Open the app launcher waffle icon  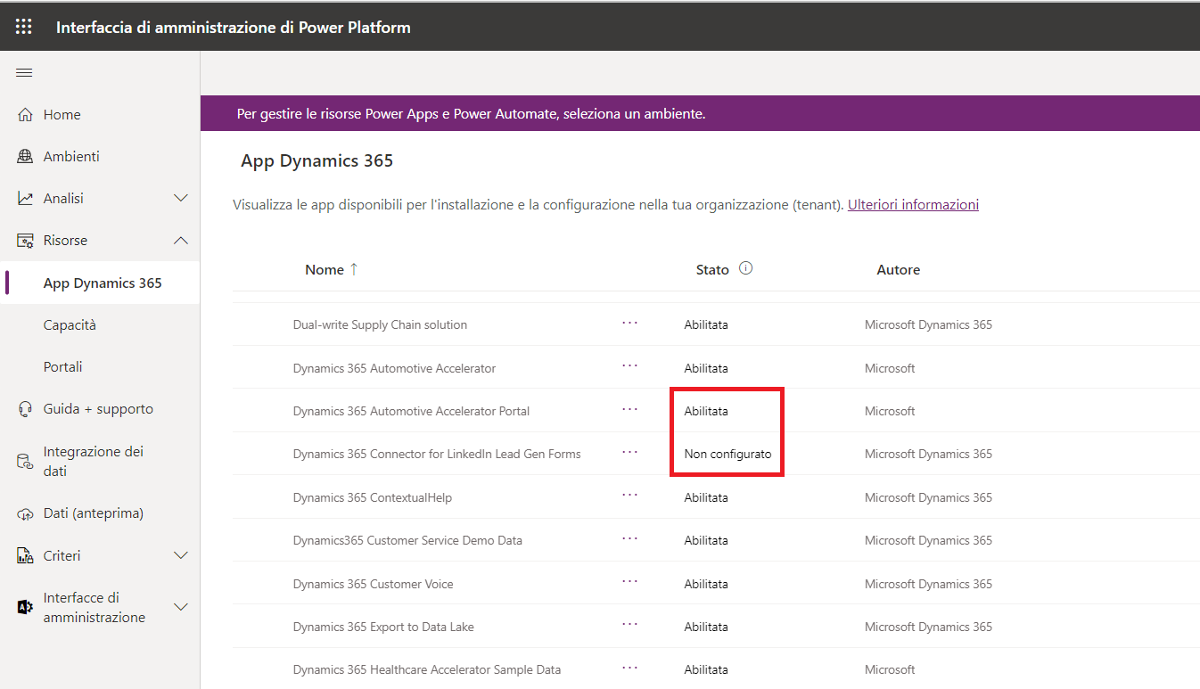pos(24,27)
